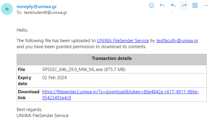The width and height of the screenshot is (214, 121).
Task: Open the UNIWA FileSender Service hyperlink
Action: coord(123,41)
